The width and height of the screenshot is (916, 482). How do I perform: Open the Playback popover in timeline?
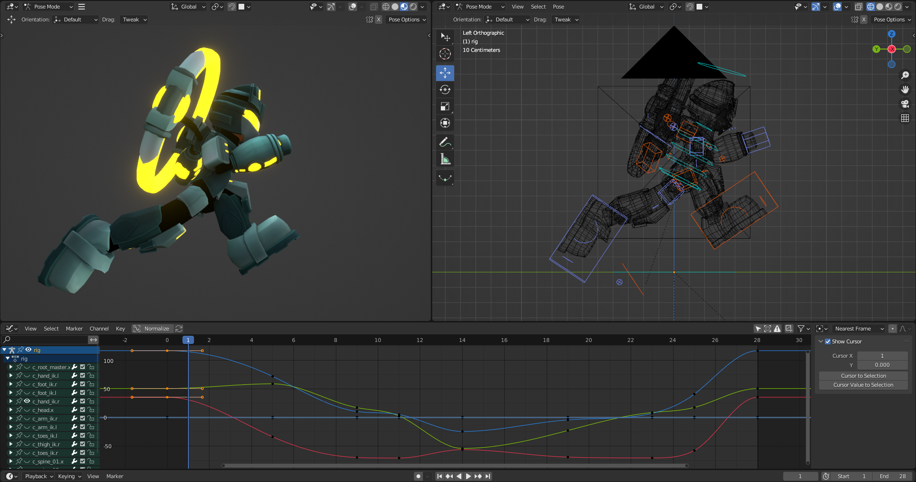(x=39, y=476)
